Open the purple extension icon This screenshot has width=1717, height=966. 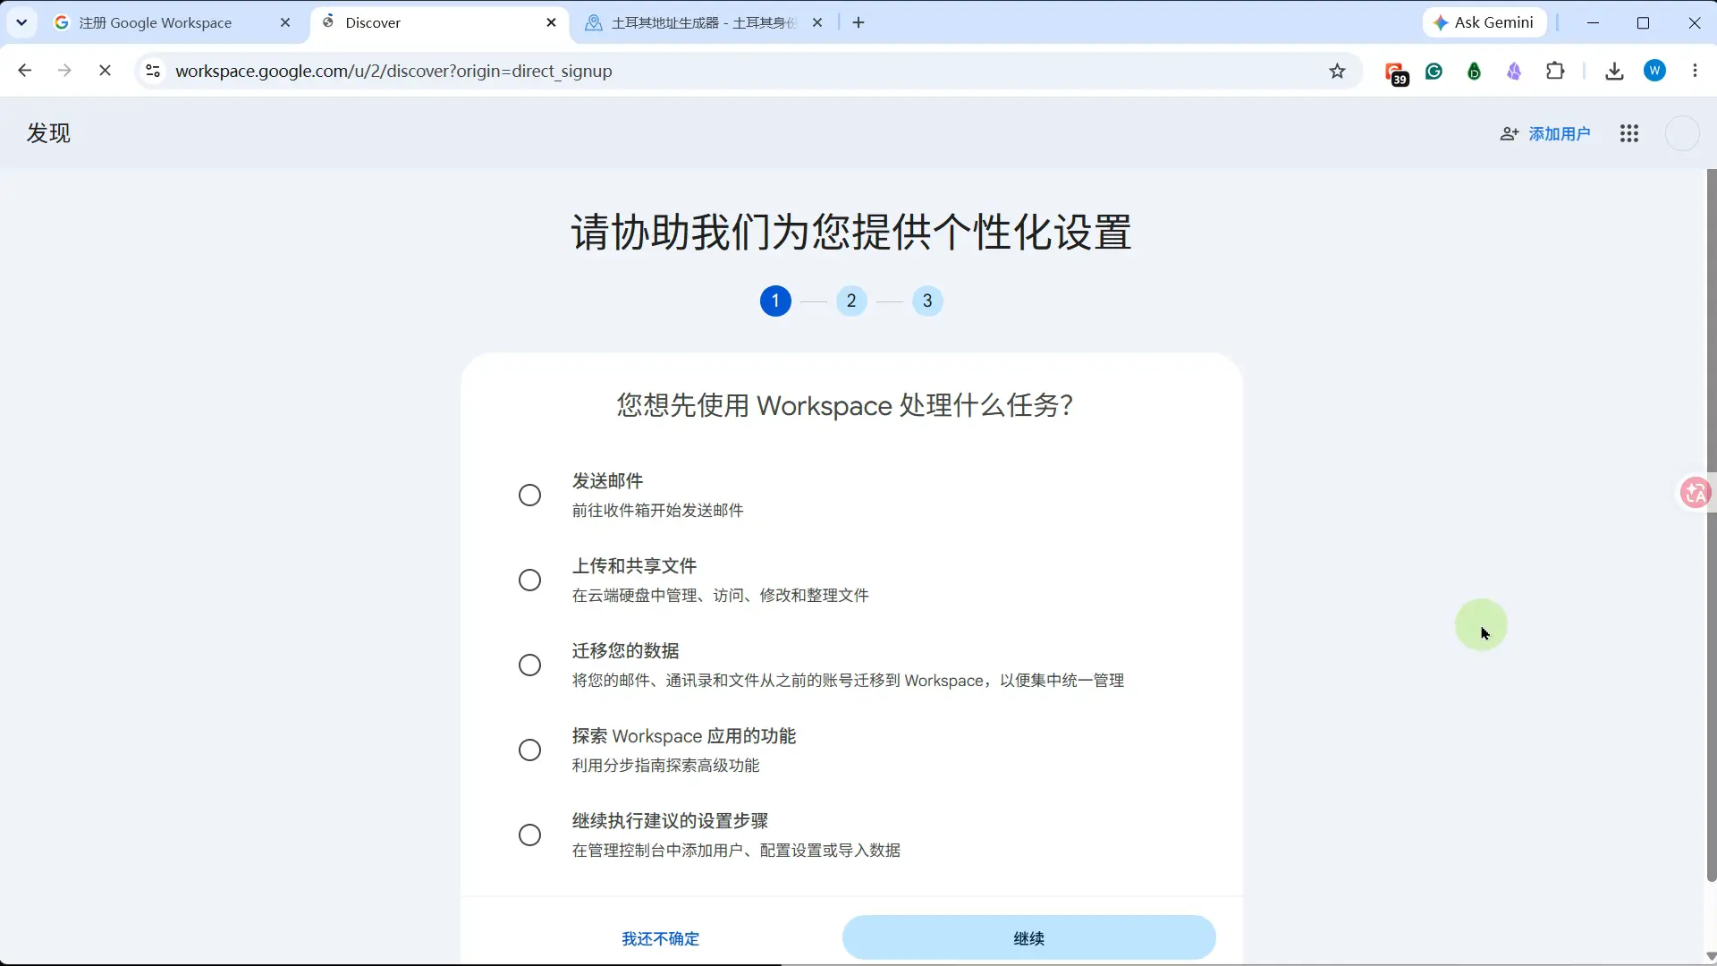1514,71
